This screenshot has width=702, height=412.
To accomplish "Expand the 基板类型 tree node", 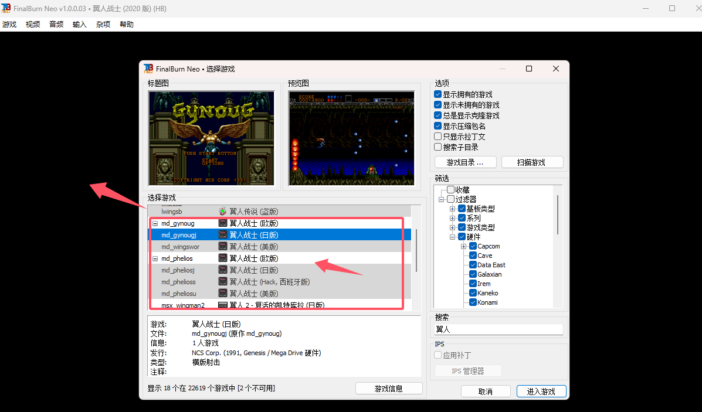I will 452,209.
